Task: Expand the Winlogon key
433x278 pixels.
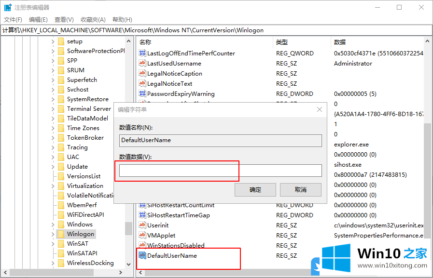Action: (x=53, y=235)
